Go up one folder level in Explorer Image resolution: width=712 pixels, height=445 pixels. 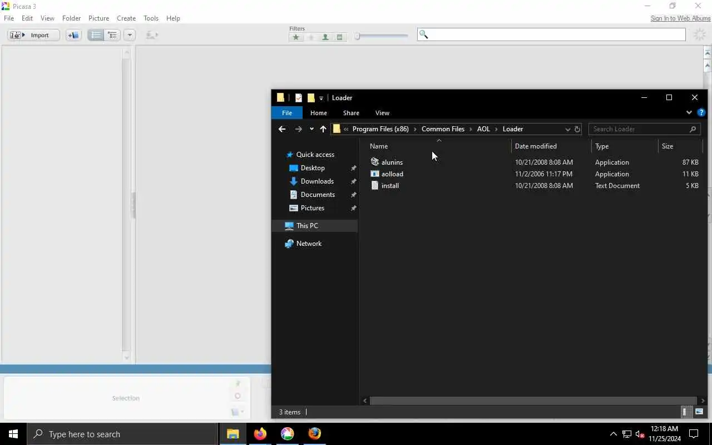pos(323,129)
